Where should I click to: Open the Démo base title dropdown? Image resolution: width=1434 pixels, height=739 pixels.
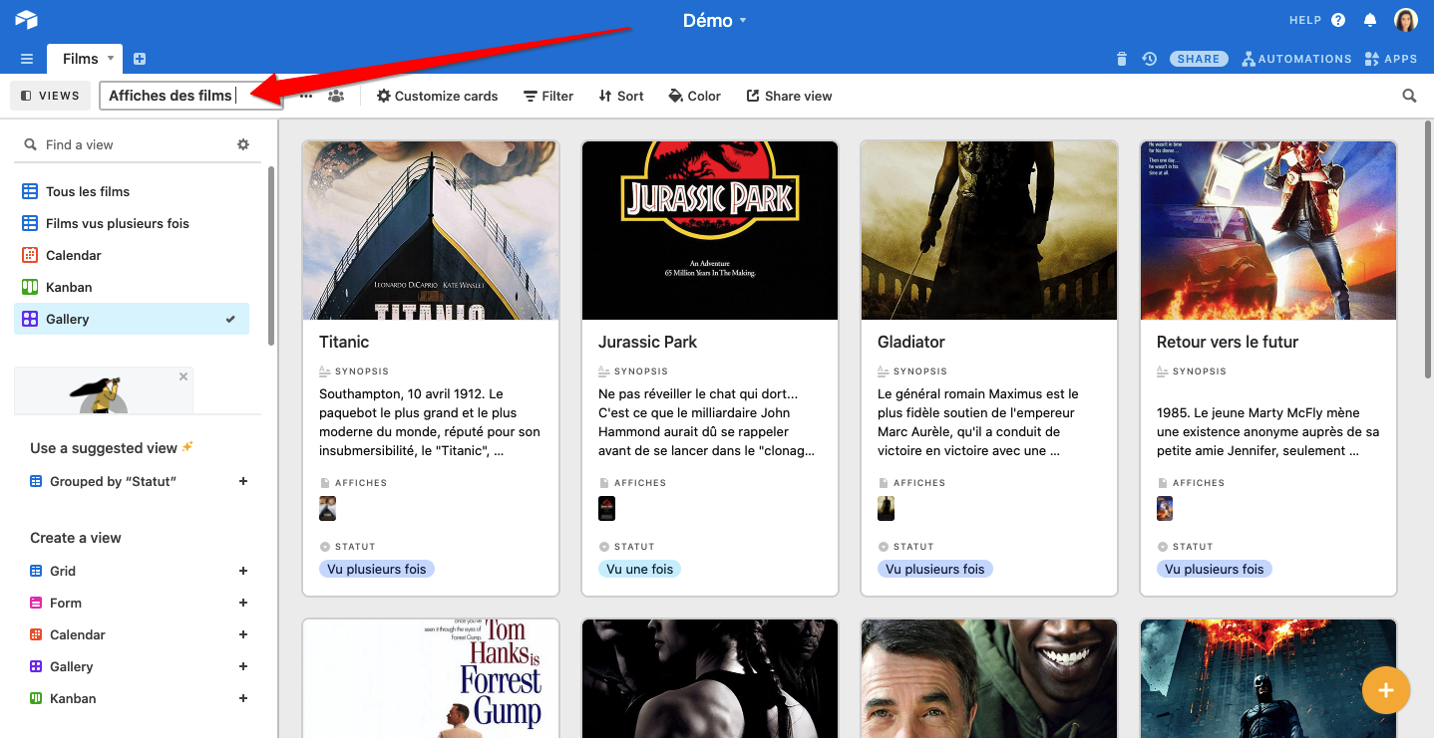tap(715, 20)
